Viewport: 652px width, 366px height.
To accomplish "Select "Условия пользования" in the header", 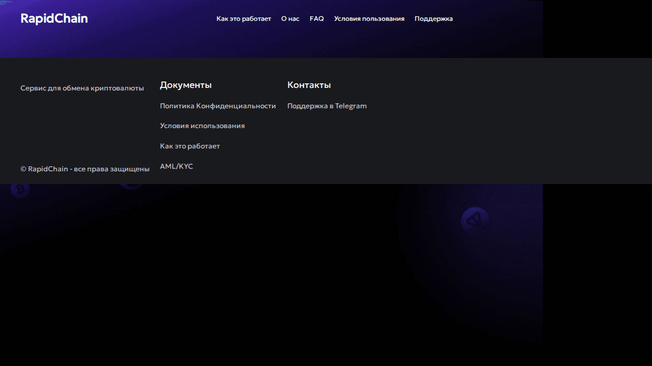I will [x=369, y=19].
